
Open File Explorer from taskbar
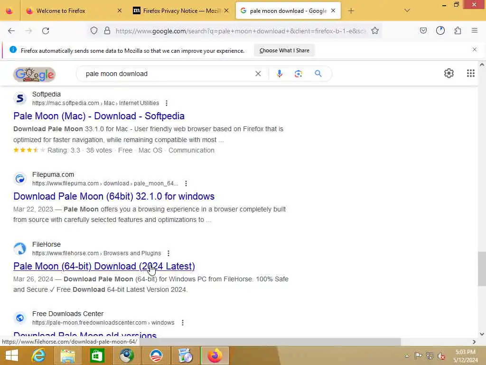67,355
